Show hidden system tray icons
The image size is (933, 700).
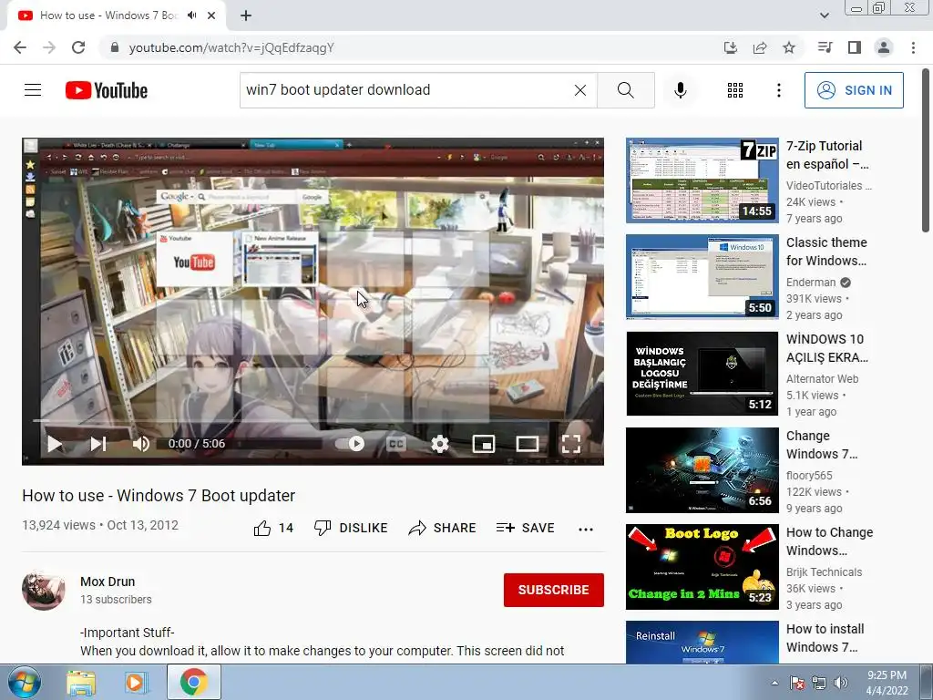coord(774,683)
